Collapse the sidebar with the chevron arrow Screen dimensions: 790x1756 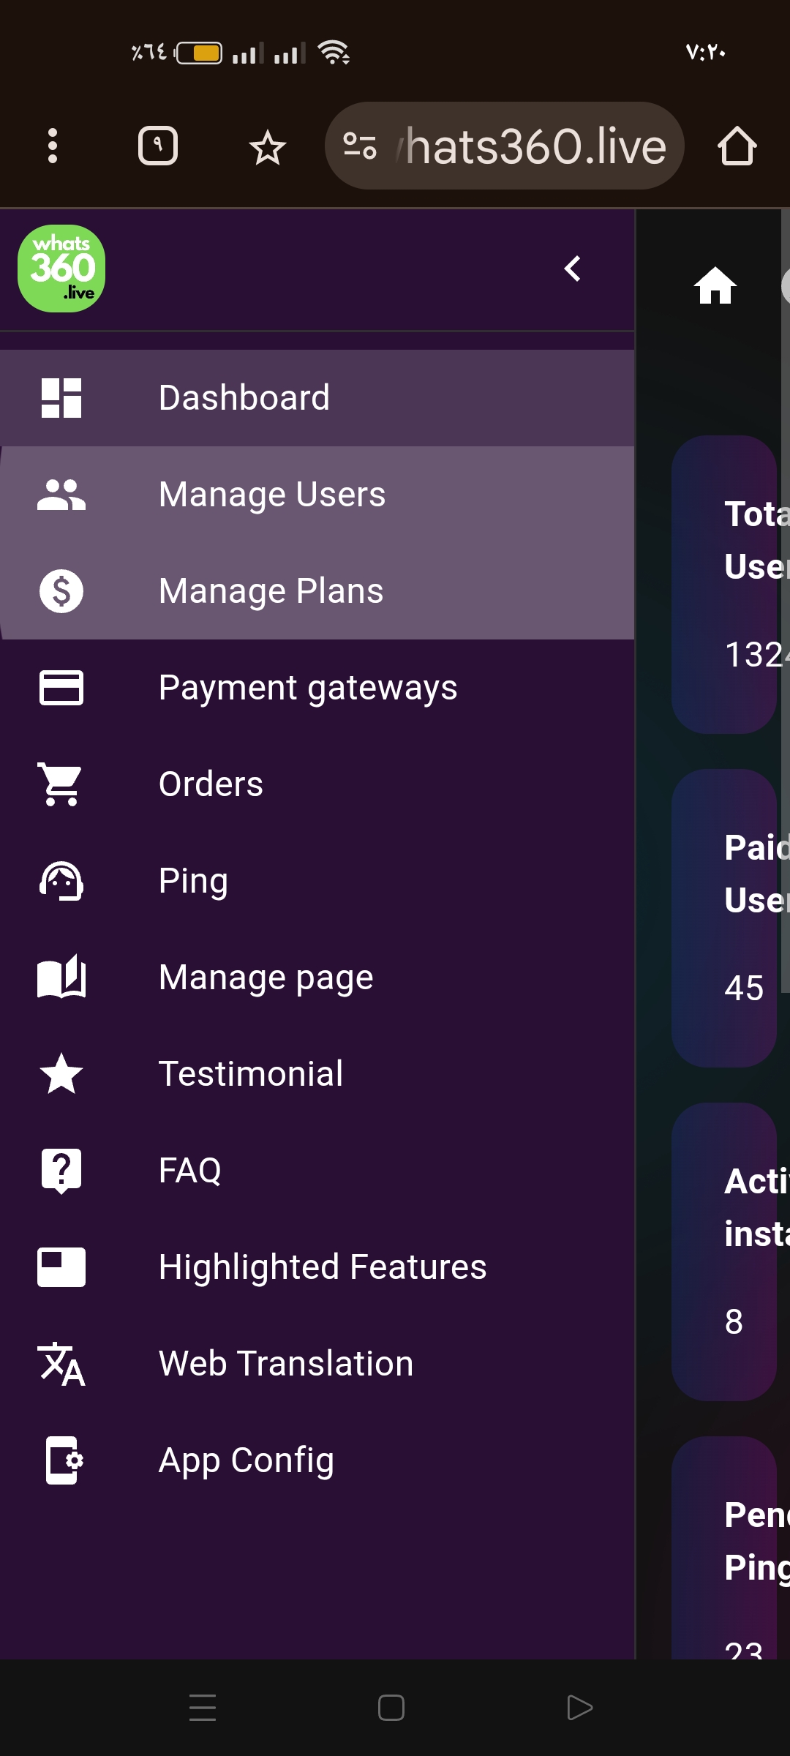tap(573, 269)
